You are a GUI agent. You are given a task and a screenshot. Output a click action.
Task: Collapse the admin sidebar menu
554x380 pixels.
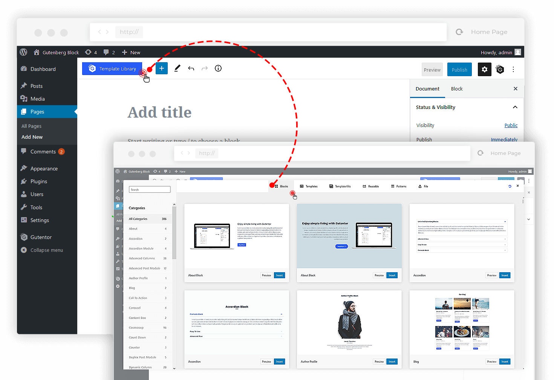tap(46, 250)
